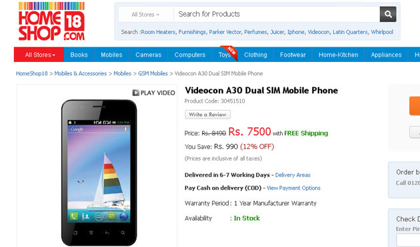Click View Payment Options link
Viewport: 420px width, 247px height.
coord(293,188)
